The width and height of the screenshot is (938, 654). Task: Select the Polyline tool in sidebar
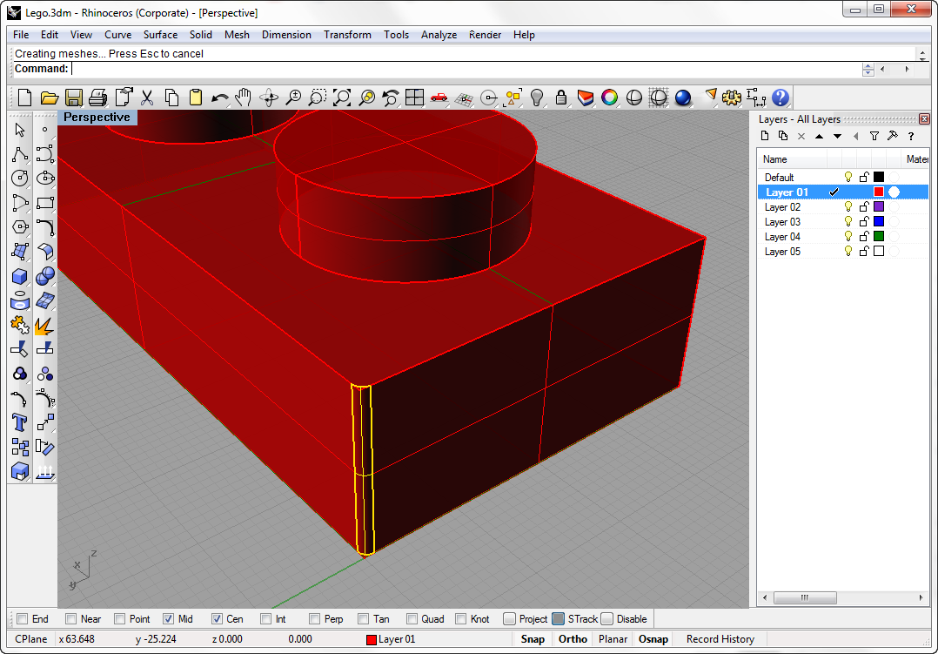click(x=20, y=154)
